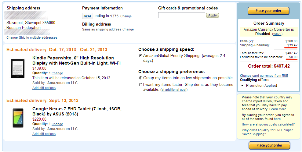Select AmazonGlobal Priority Shipping radio button

140,56
